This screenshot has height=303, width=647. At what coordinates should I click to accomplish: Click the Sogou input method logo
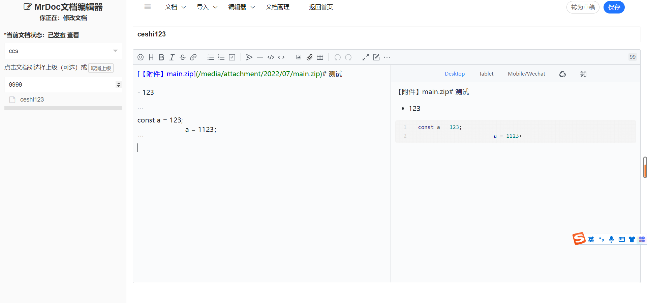coord(579,239)
